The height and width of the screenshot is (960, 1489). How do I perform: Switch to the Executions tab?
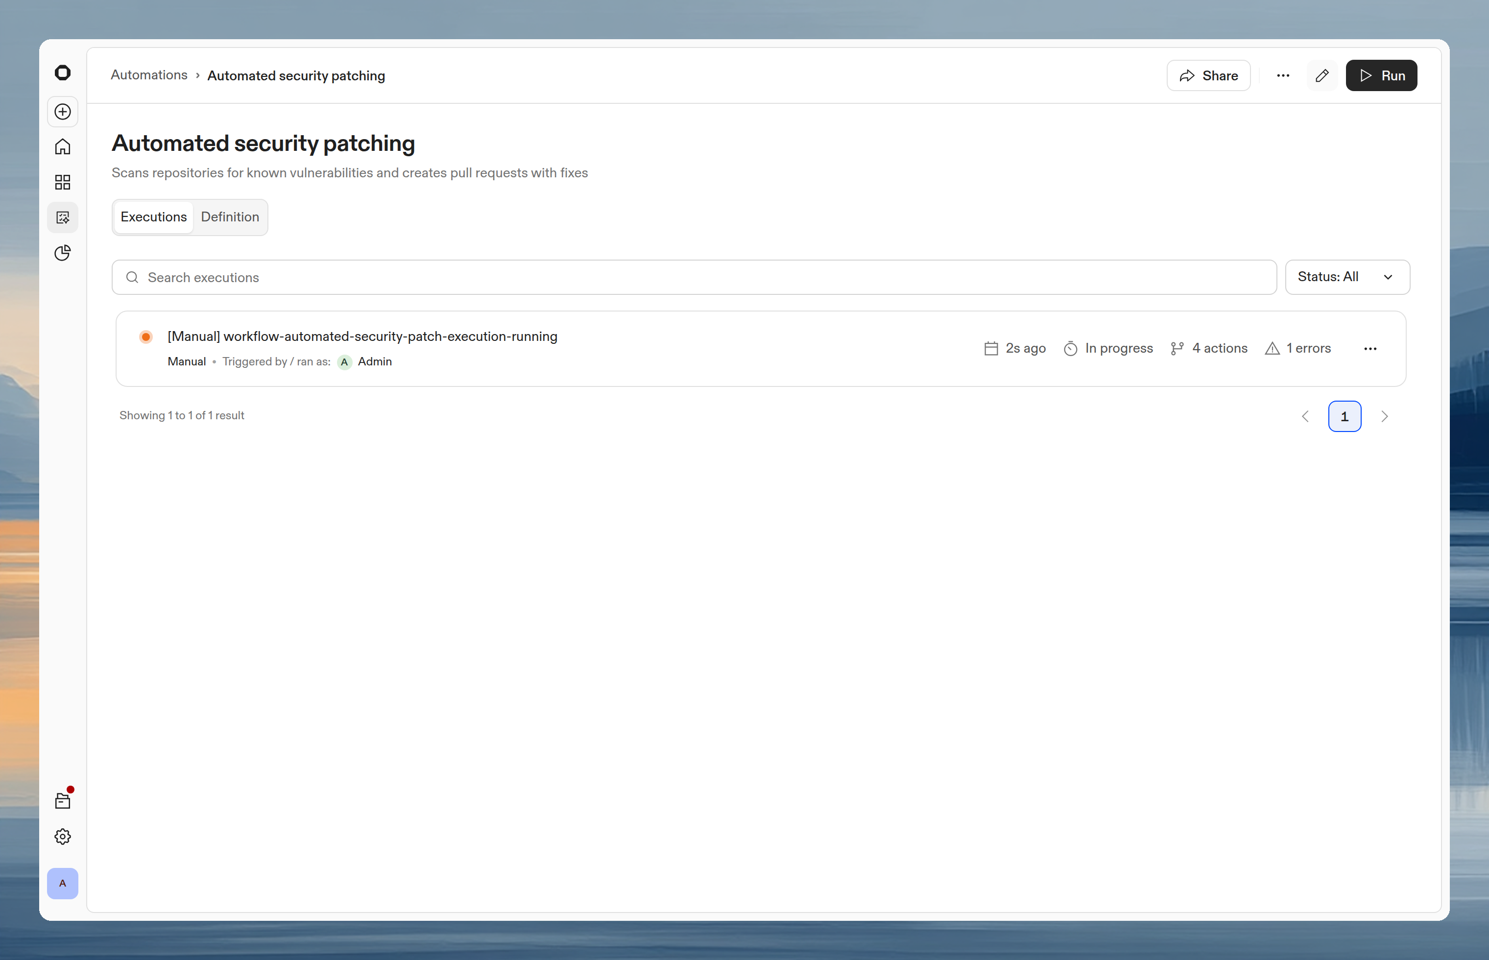click(153, 216)
